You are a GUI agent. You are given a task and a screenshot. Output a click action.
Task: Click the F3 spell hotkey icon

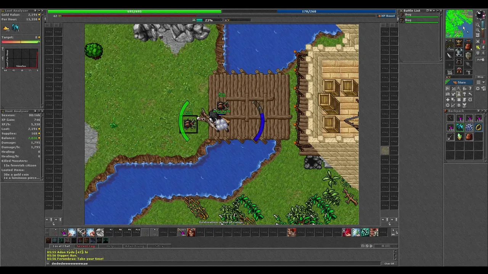coord(72,232)
